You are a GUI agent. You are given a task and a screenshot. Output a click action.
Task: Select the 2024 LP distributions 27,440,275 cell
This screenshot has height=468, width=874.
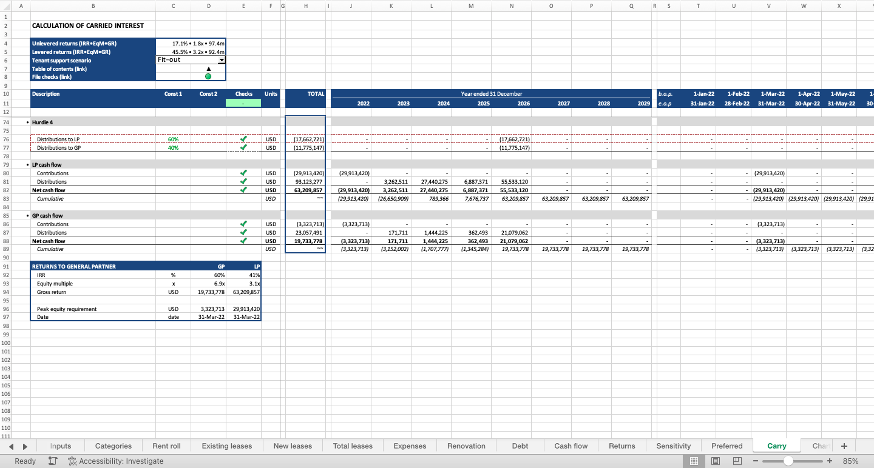pyautogui.click(x=431, y=182)
